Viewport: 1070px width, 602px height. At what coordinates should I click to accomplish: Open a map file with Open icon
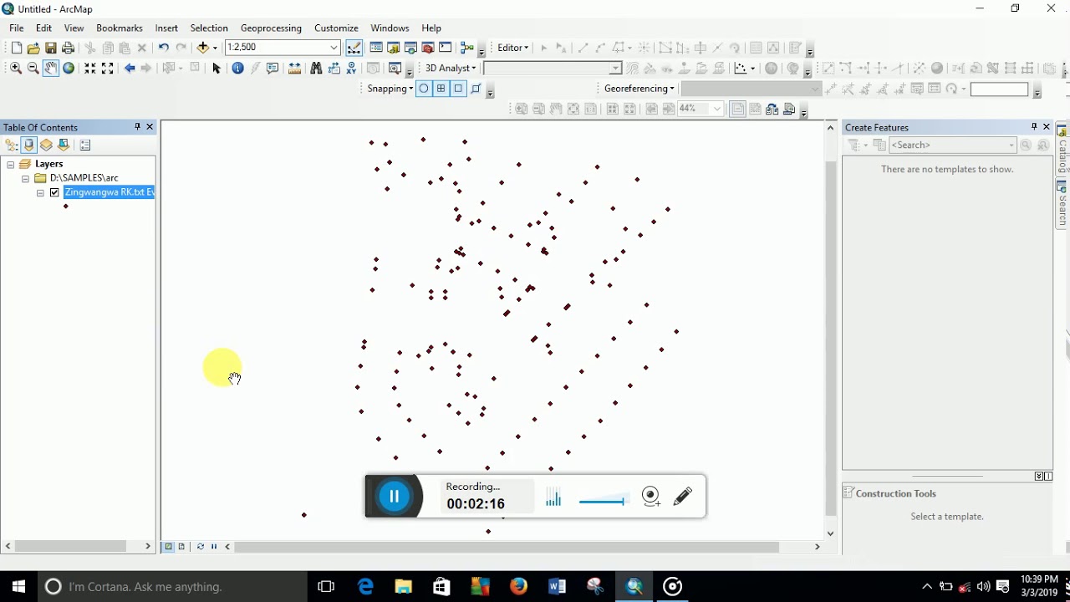pos(33,48)
